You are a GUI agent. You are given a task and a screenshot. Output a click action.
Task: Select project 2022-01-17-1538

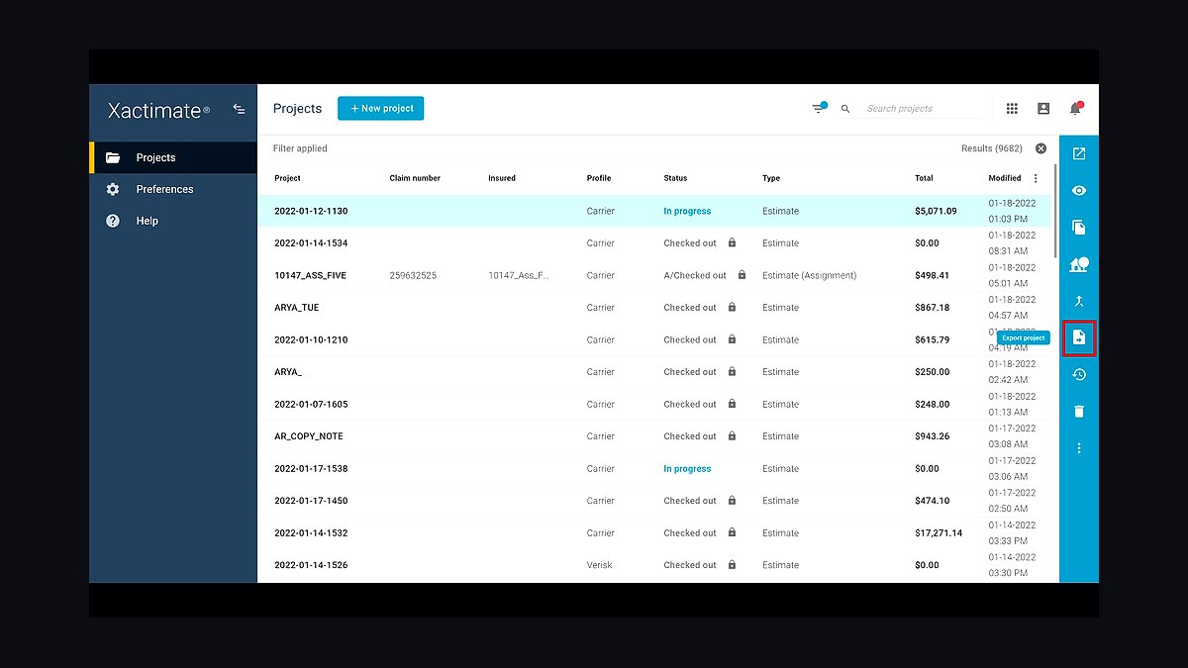(x=311, y=468)
